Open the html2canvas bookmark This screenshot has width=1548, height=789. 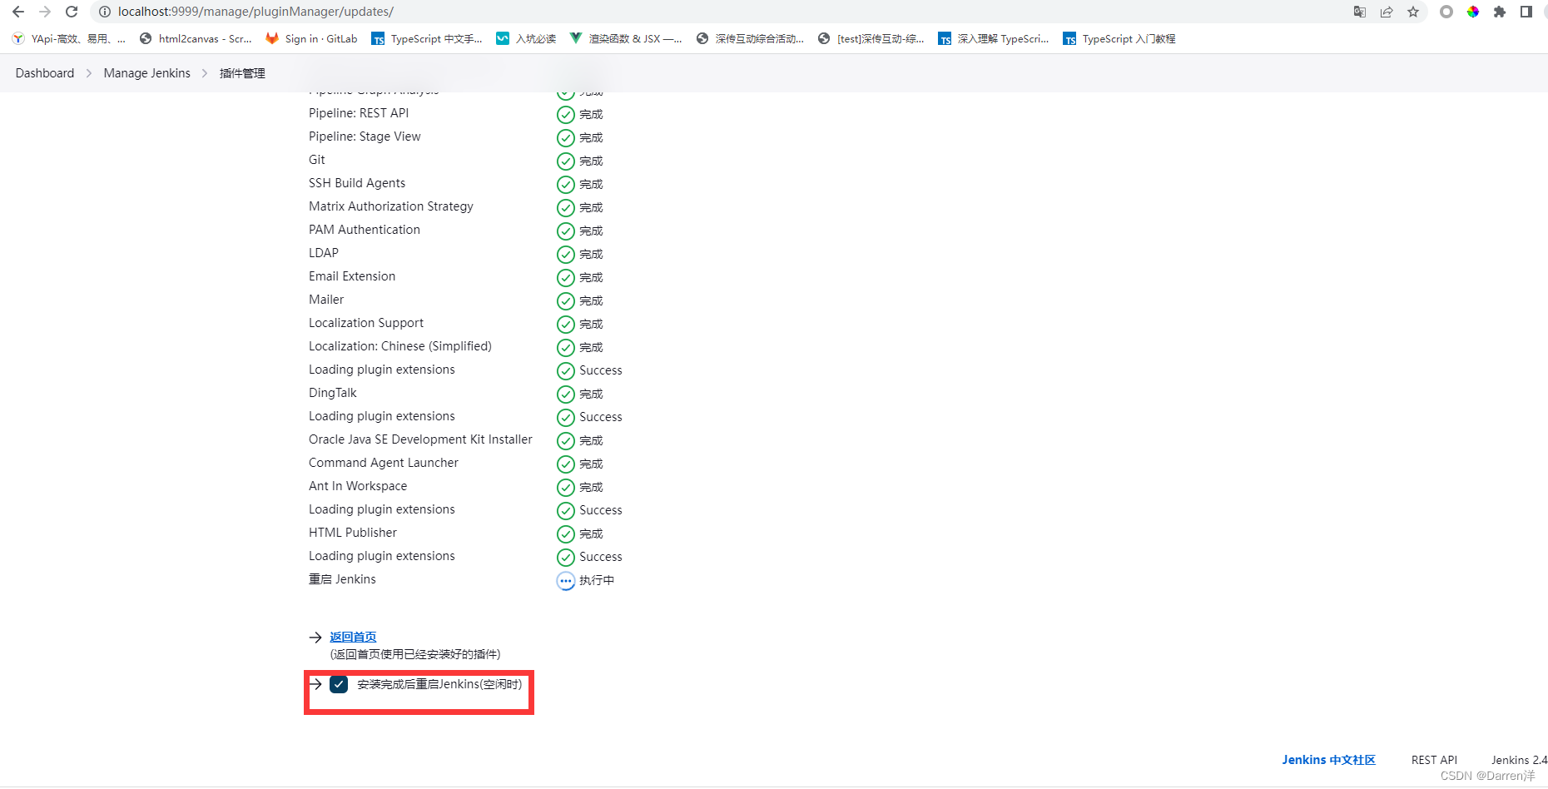click(x=196, y=38)
